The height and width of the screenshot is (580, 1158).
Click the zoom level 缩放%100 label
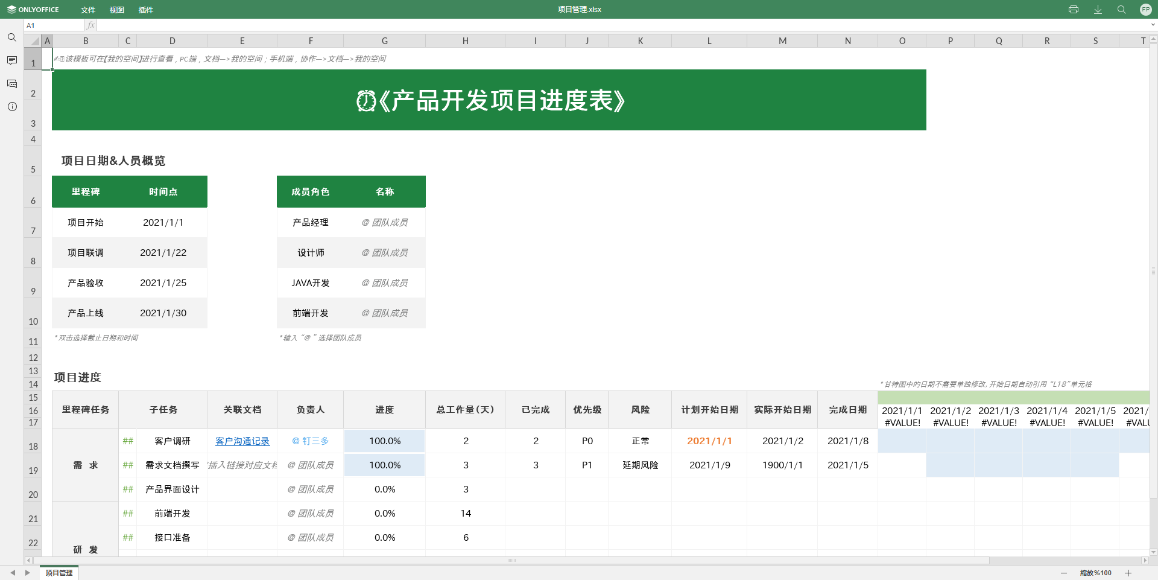tap(1095, 573)
